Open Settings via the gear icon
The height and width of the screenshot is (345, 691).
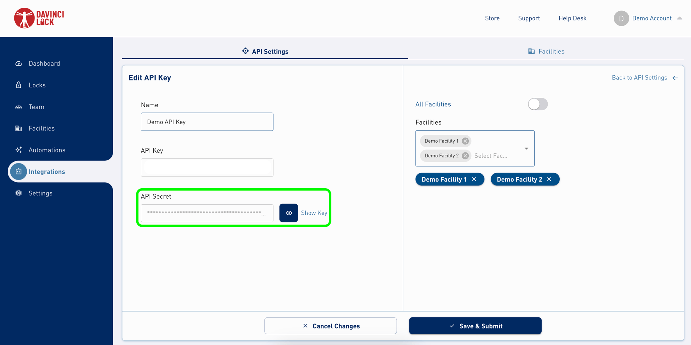click(18, 193)
